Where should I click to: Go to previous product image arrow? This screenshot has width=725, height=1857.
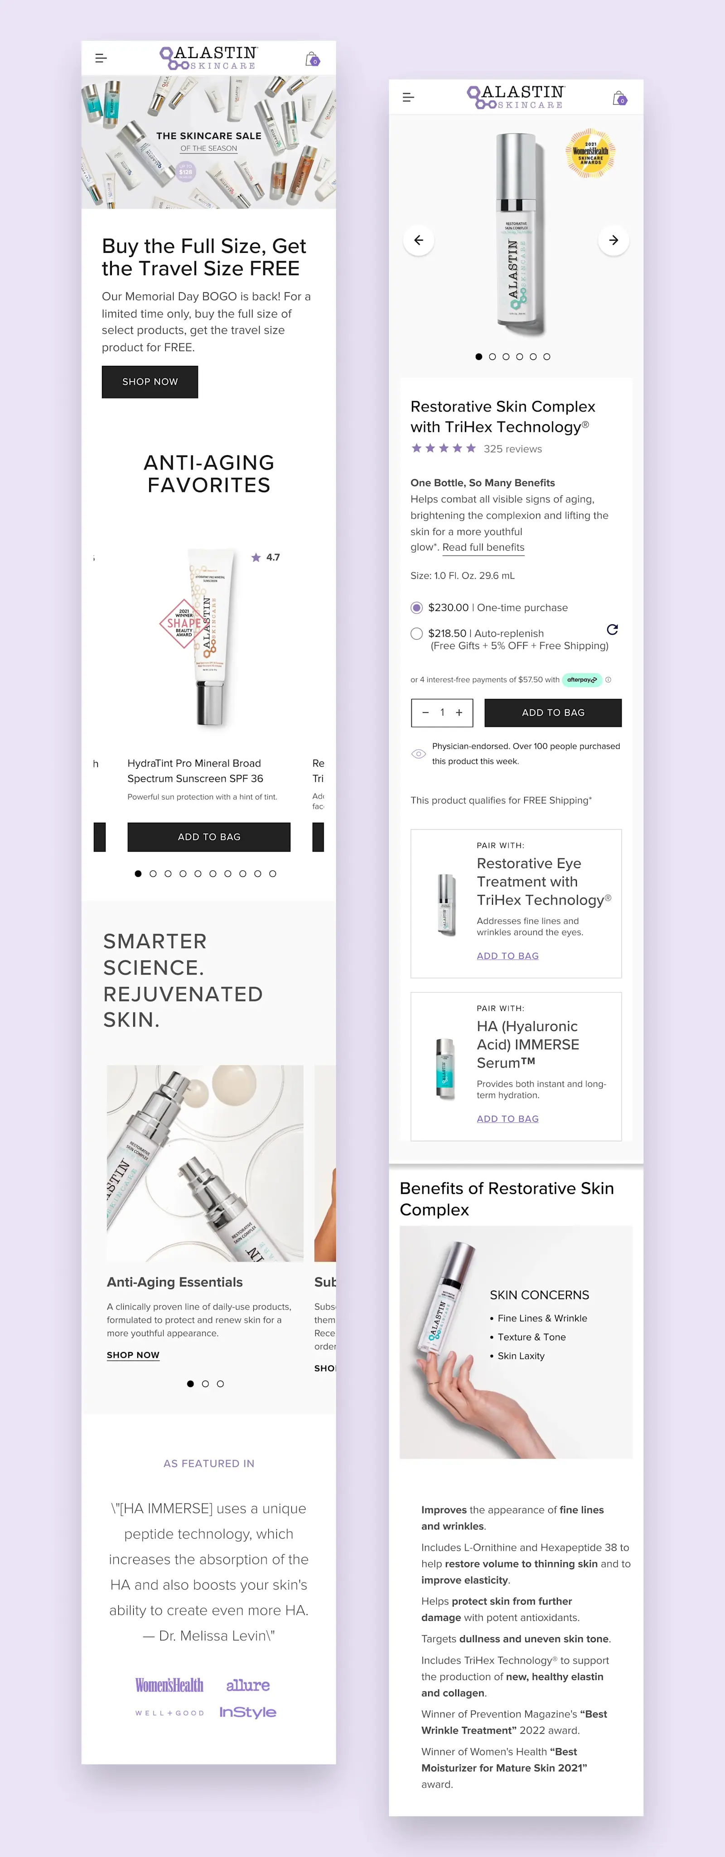pyautogui.click(x=419, y=240)
